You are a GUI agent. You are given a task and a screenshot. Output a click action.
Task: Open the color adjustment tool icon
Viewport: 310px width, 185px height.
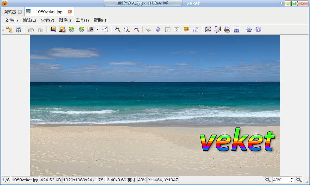click(x=90, y=29)
